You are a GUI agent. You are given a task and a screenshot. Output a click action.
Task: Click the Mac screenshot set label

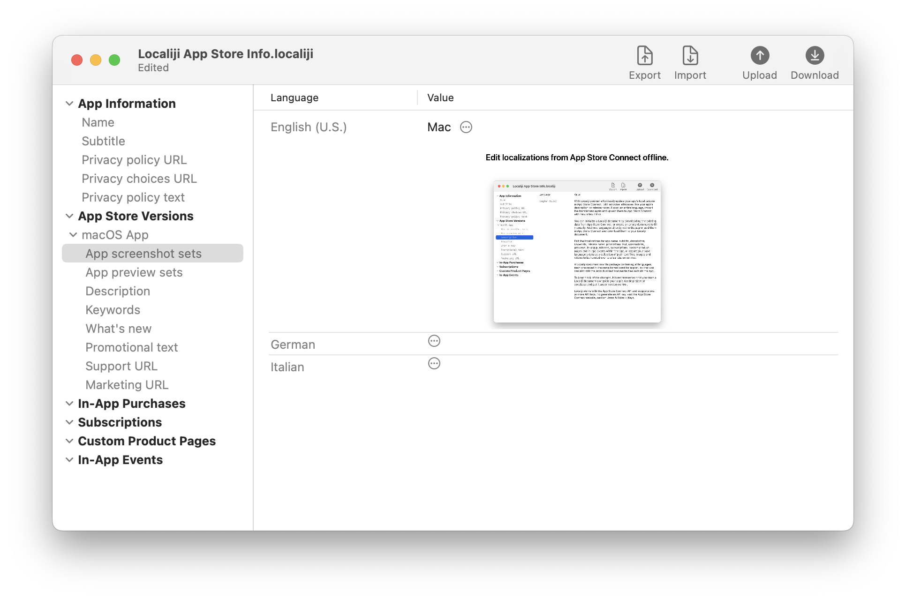coord(439,127)
